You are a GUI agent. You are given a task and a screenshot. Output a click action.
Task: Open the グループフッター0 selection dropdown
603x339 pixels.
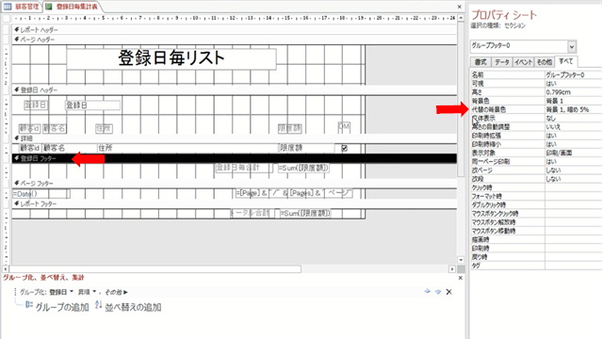point(572,46)
